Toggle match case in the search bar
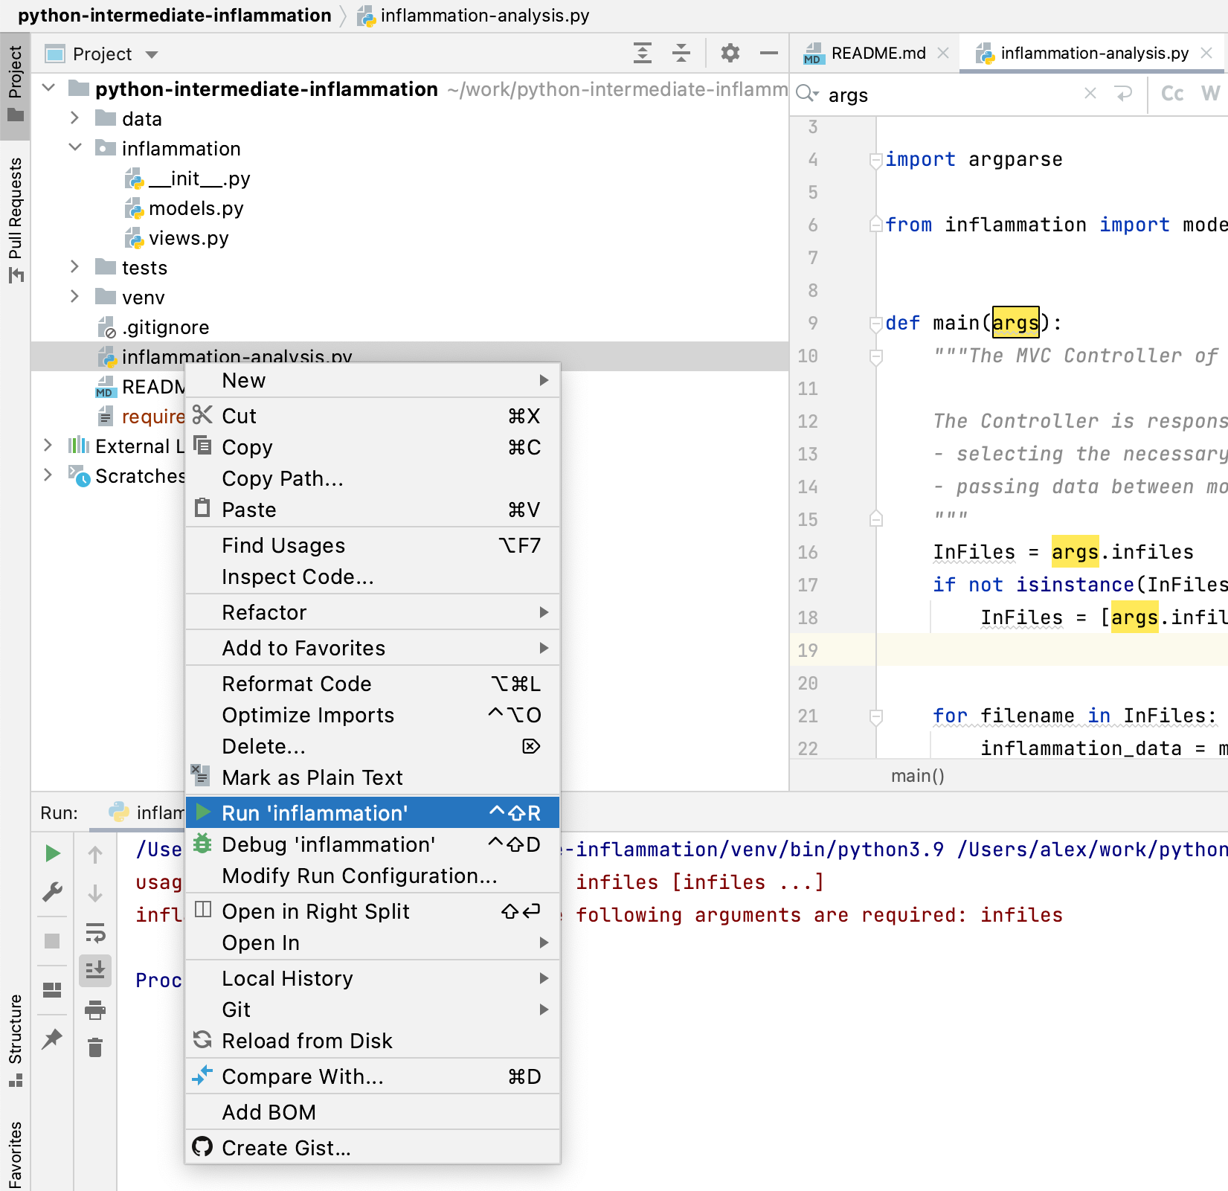The width and height of the screenshot is (1228, 1191). click(1171, 94)
